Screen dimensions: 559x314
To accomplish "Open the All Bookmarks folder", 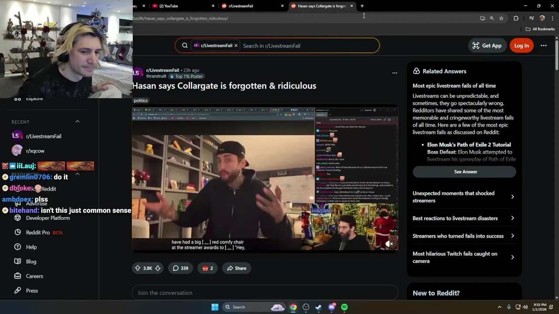I will point(540,29).
